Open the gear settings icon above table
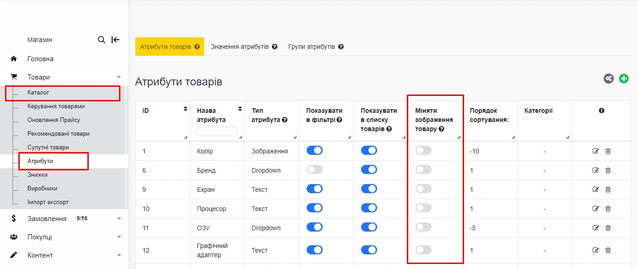The height and width of the screenshot is (269, 638). [x=608, y=79]
